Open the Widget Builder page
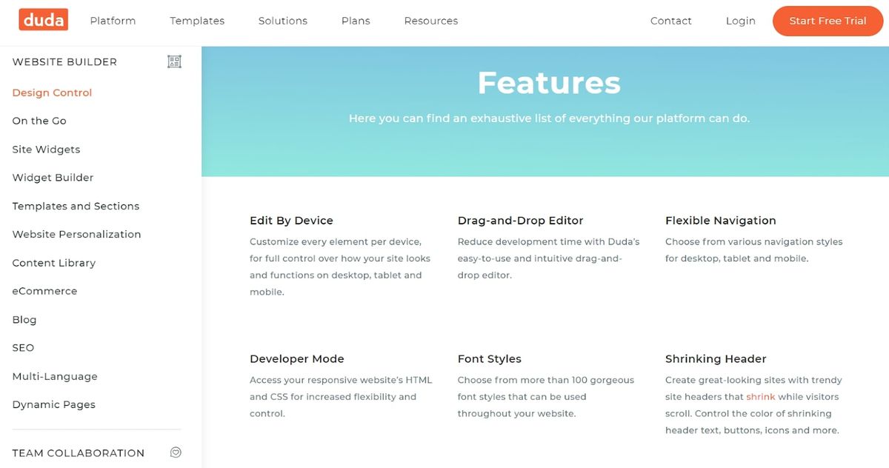Image resolution: width=889 pixels, height=468 pixels. (x=52, y=177)
